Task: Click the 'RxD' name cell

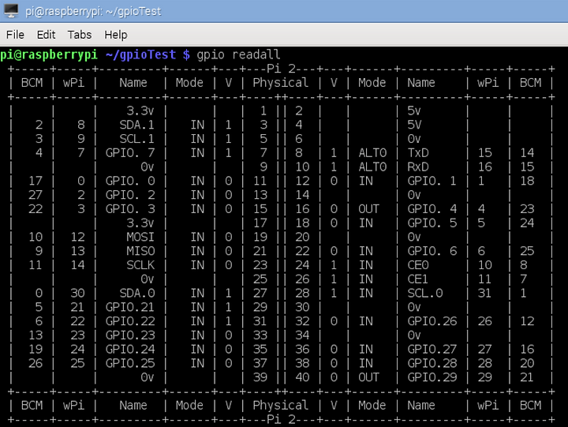Action: click(418, 167)
